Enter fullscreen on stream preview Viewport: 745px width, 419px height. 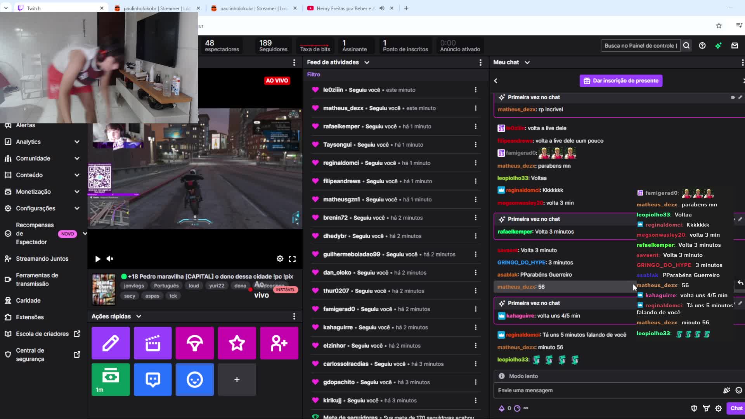pyautogui.click(x=292, y=259)
